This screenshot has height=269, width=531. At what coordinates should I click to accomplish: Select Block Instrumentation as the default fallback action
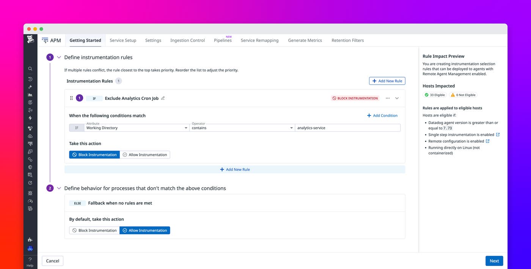point(94,230)
